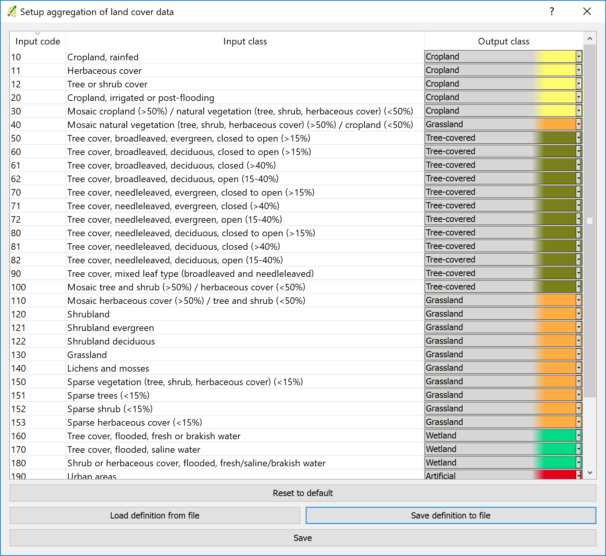Select input code cell 62

[x=38, y=179]
